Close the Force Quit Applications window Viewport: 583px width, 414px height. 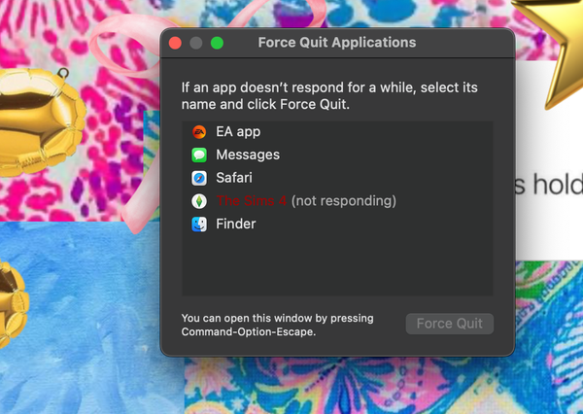pyautogui.click(x=176, y=43)
